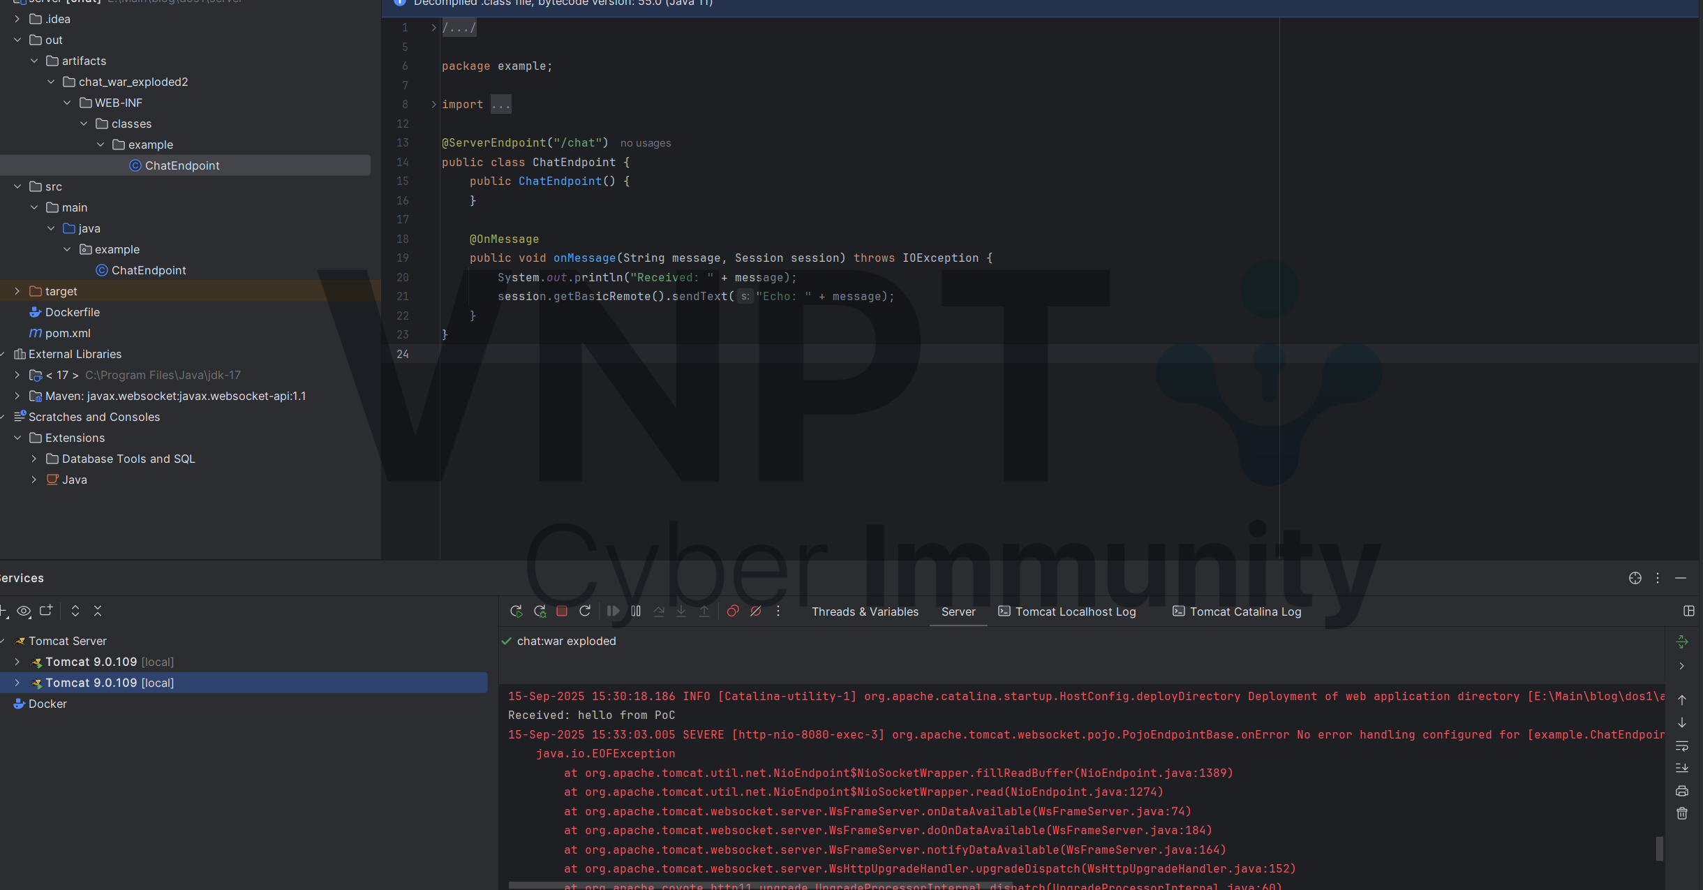Clear console with trash icon
Image resolution: width=1703 pixels, height=890 pixels.
coord(1682,813)
